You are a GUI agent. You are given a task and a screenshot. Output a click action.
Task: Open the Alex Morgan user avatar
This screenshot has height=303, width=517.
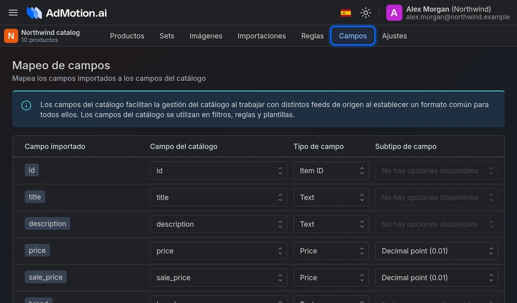pyautogui.click(x=394, y=13)
